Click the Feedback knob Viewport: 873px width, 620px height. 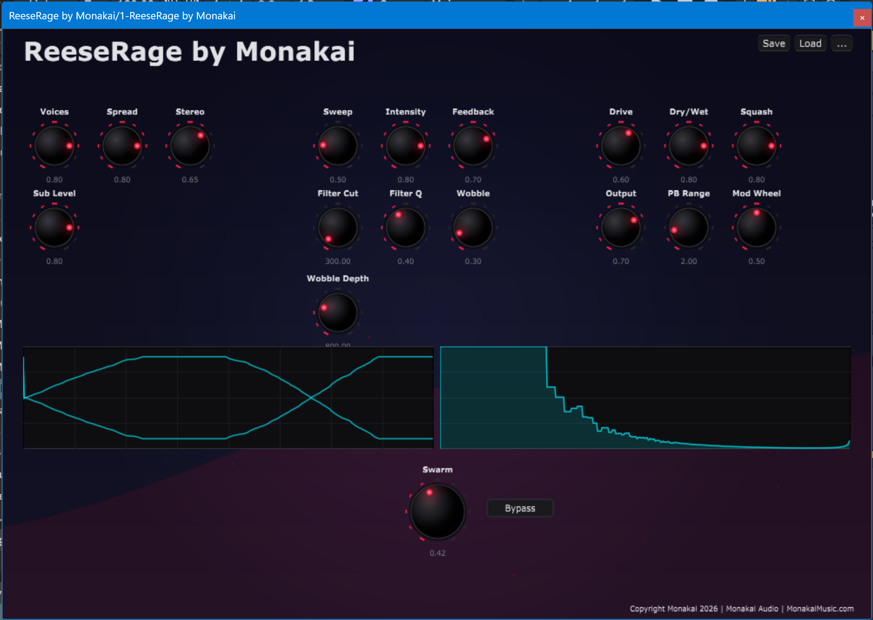[473, 146]
